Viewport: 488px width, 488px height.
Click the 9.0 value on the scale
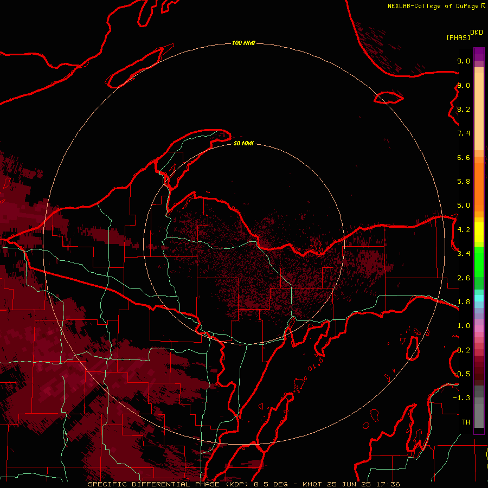pos(464,85)
